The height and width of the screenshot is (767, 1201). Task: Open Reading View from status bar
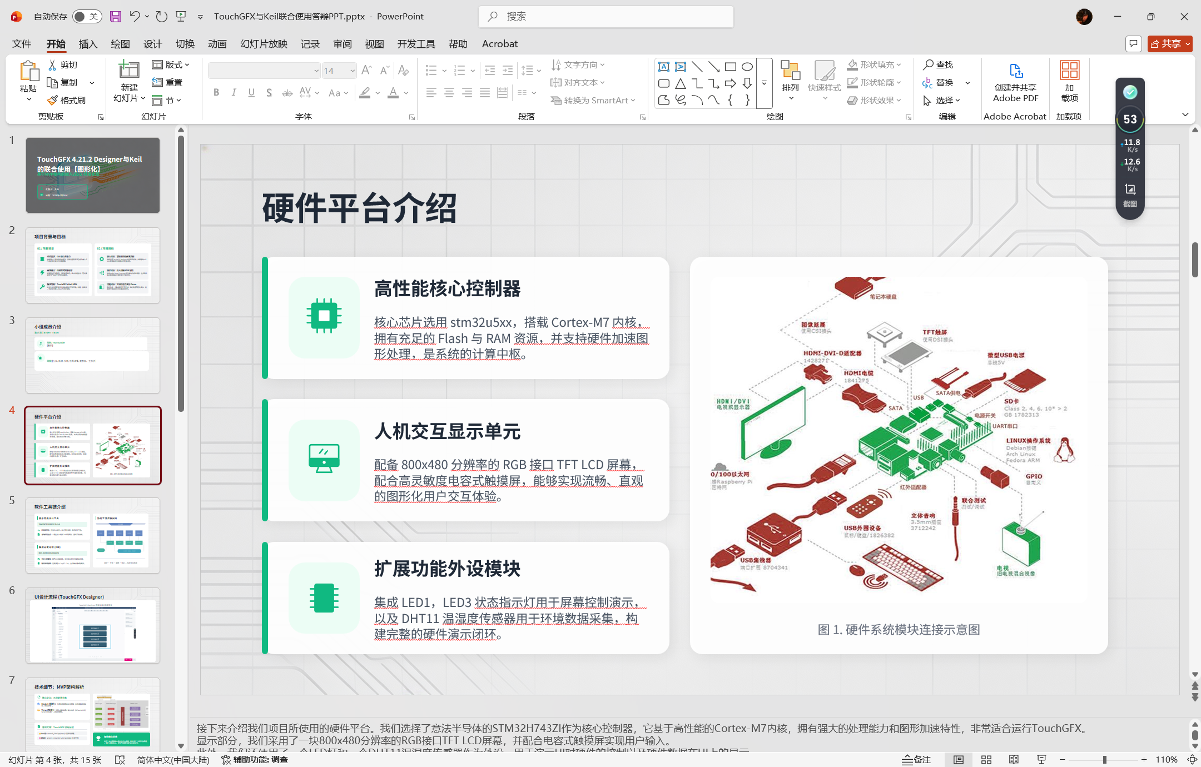(x=1014, y=760)
